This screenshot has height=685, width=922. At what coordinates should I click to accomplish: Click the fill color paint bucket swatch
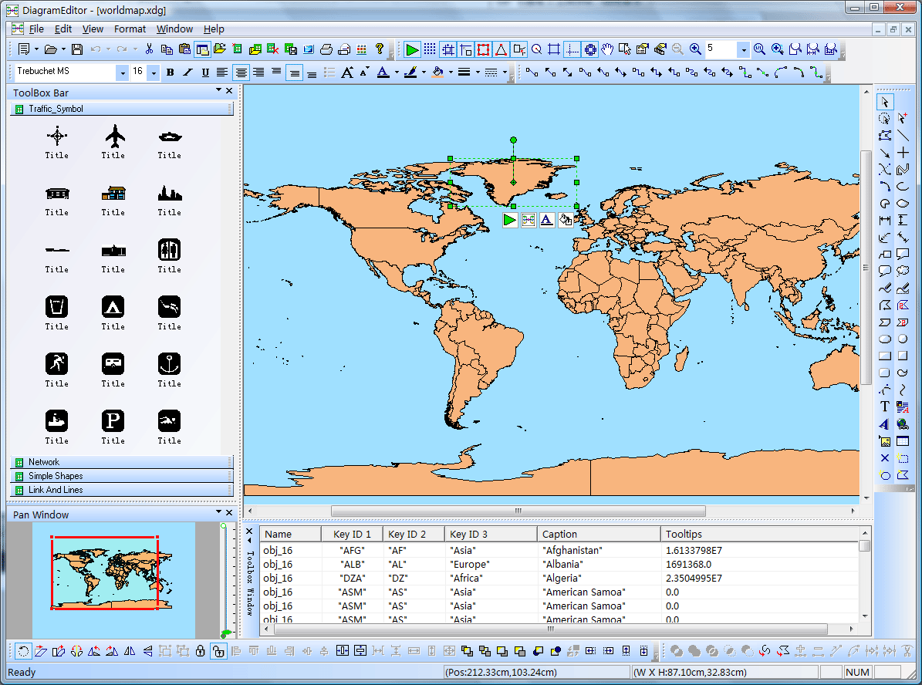coord(438,73)
